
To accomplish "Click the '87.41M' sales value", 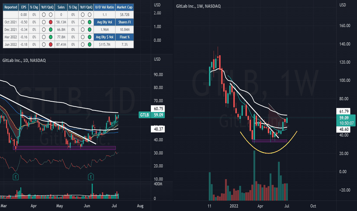I will coord(61,45).
